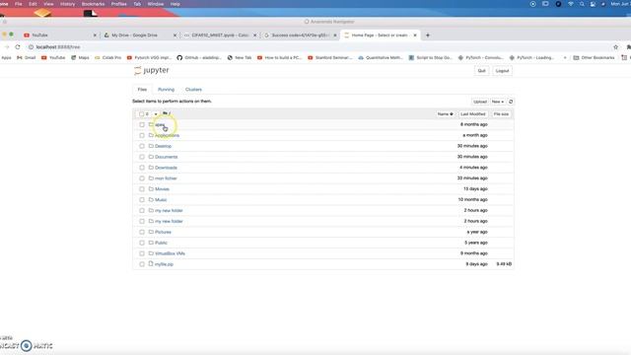Click the Quit button

pyautogui.click(x=482, y=71)
